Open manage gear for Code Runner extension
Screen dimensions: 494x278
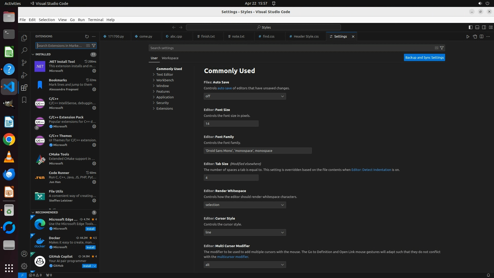tap(94, 182)
